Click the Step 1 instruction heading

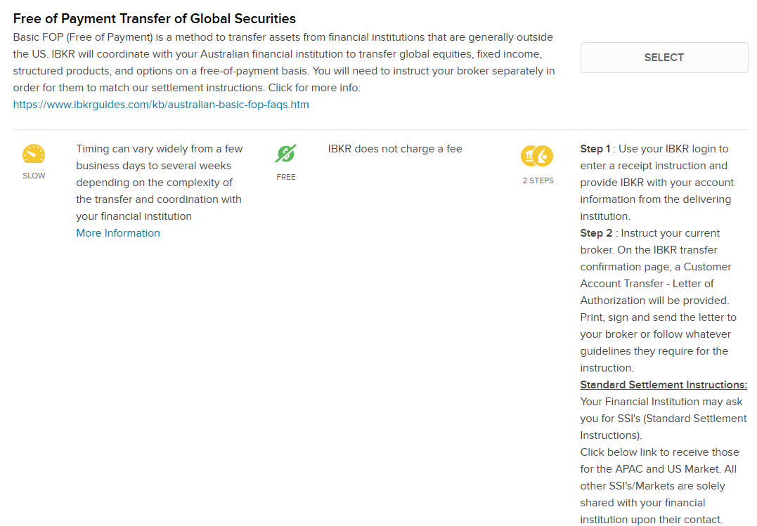pyautogui.click(x=595, y=148)
